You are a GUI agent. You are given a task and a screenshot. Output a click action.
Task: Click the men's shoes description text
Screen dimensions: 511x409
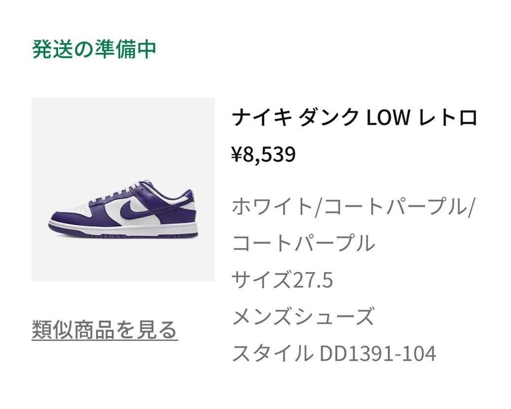(304, 316)
